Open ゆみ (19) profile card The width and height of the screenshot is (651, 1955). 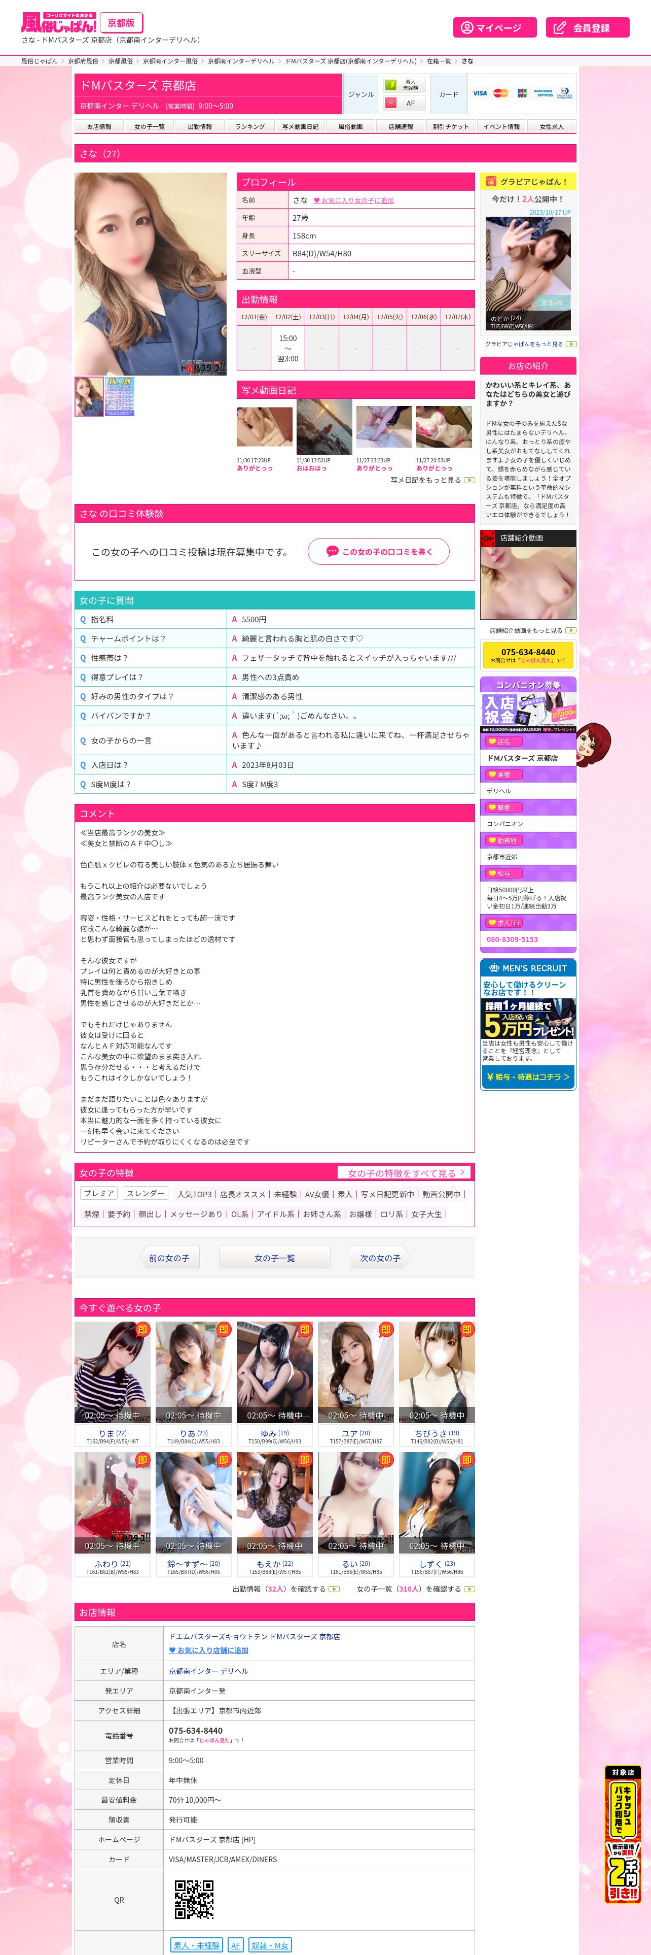274,1385
